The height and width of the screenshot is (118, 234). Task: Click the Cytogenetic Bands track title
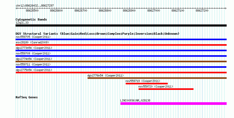point(31,19)
